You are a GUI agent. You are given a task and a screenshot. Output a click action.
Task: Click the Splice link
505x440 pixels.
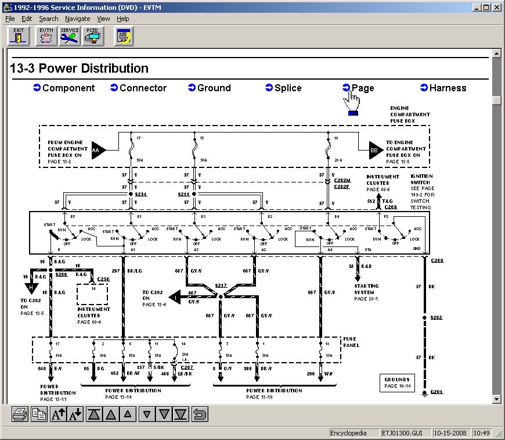(x=288, y=88)
